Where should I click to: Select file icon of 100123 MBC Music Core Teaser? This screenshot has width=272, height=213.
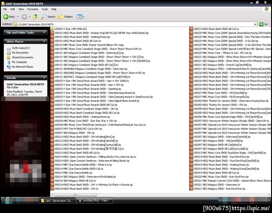click(x=52, y=45)
